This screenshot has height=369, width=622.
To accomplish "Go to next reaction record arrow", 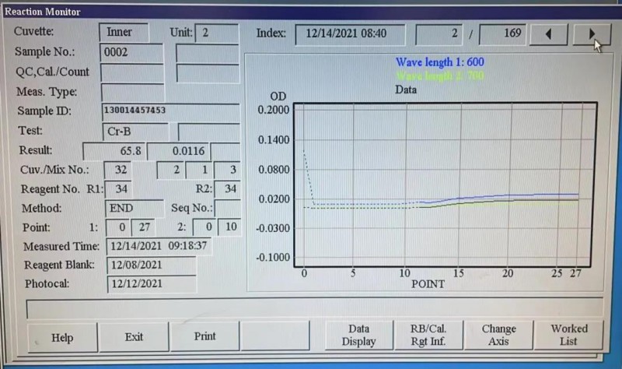I will click(591, 34).
